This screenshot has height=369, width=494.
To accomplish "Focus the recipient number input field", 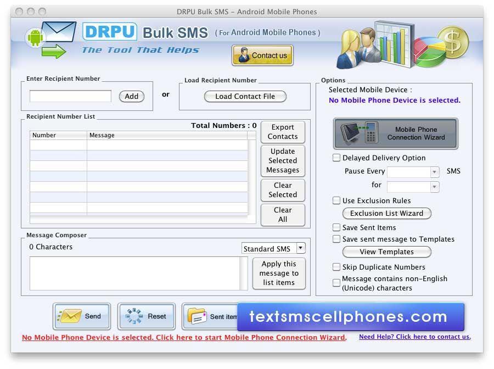I will coord(70,96).
